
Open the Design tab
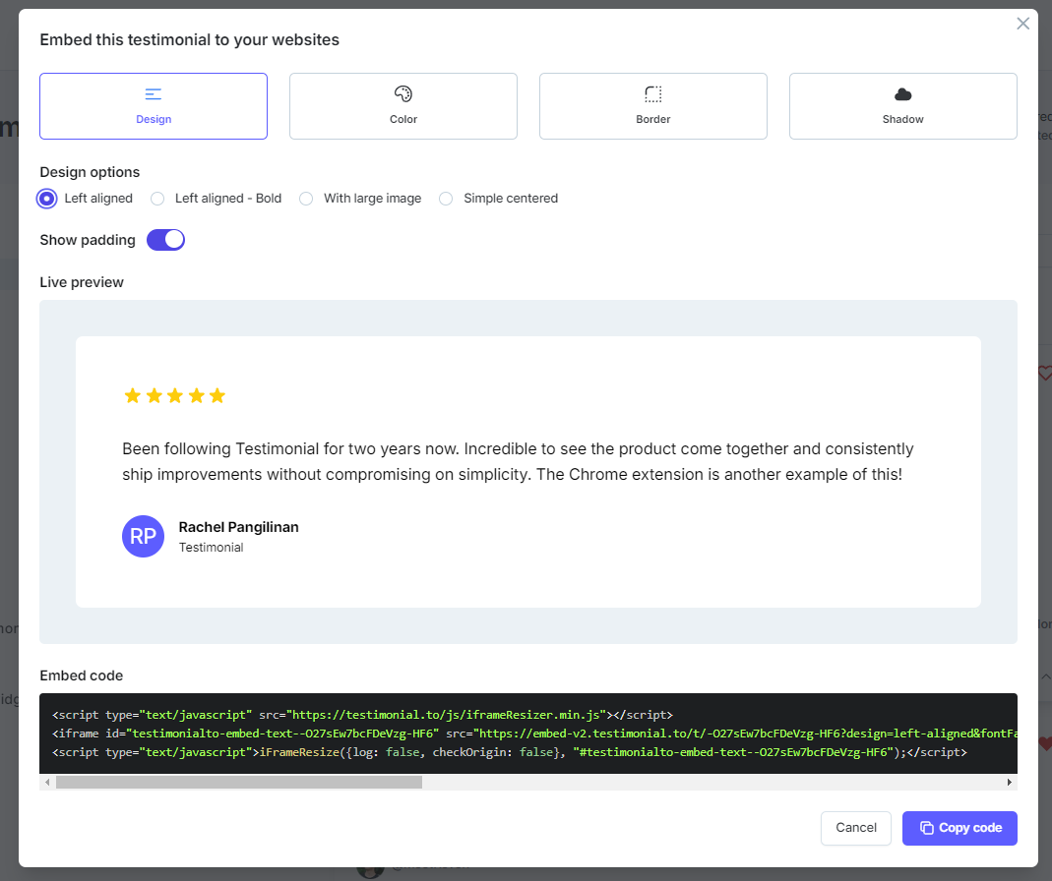(x=154, y=106)
